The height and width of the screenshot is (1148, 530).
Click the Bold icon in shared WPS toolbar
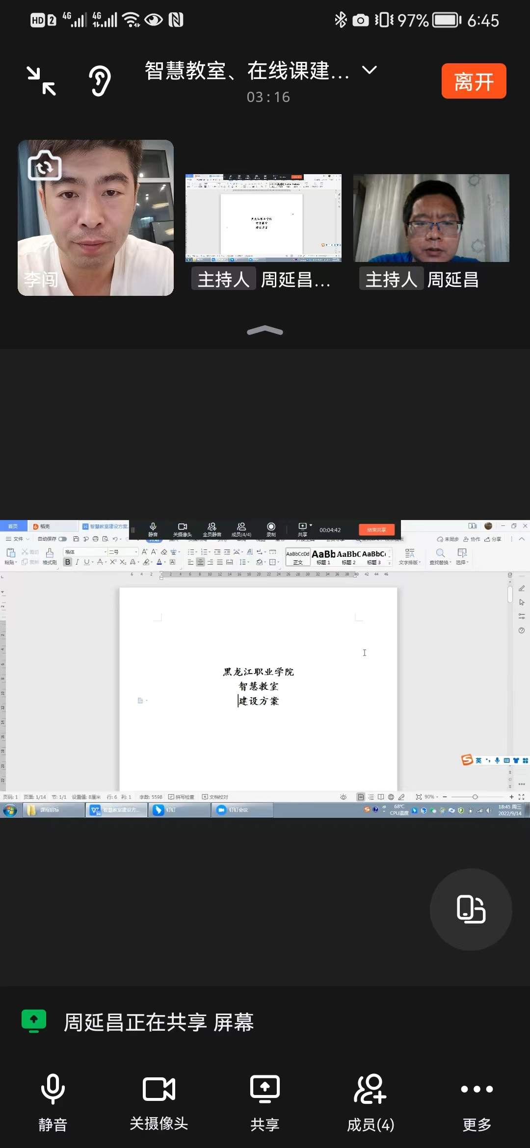[x=68, y=562]
